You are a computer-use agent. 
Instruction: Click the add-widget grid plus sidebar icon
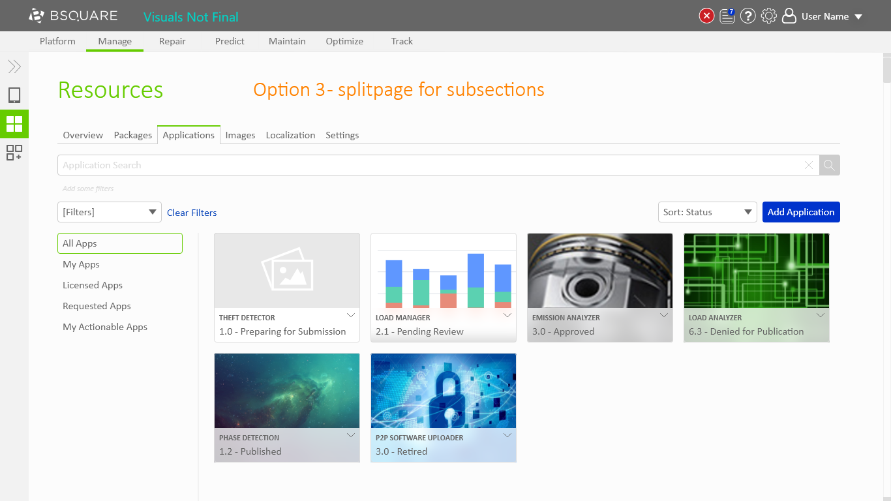(14, 153)
